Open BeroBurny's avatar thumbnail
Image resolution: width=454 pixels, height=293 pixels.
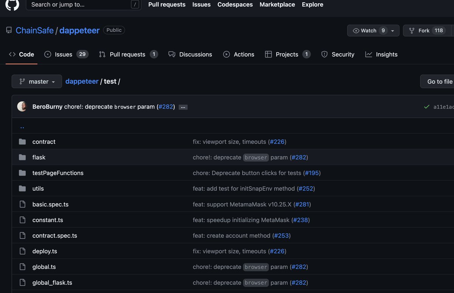22,106
